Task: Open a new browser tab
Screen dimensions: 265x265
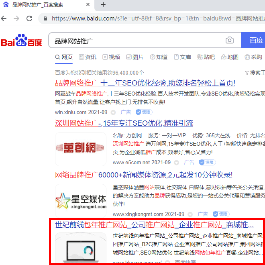Action: (x=103, y=4)
